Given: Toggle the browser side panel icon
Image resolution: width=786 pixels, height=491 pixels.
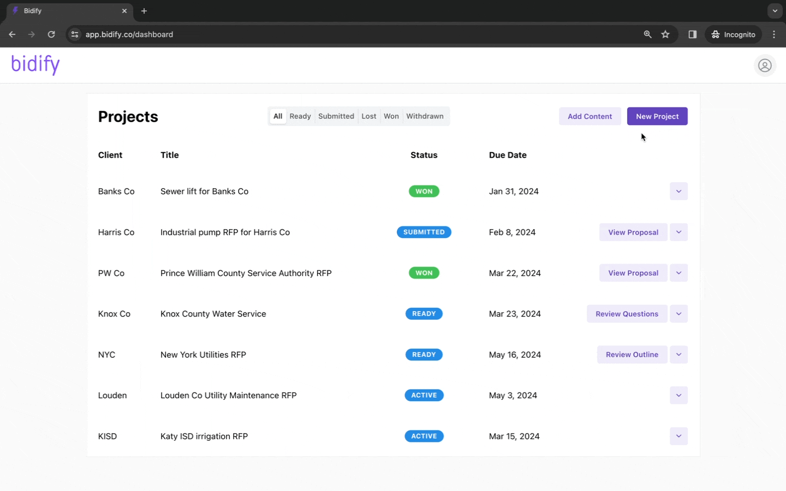Looking at the screenshot, I should pyautogui.click(x=693, y=34).
